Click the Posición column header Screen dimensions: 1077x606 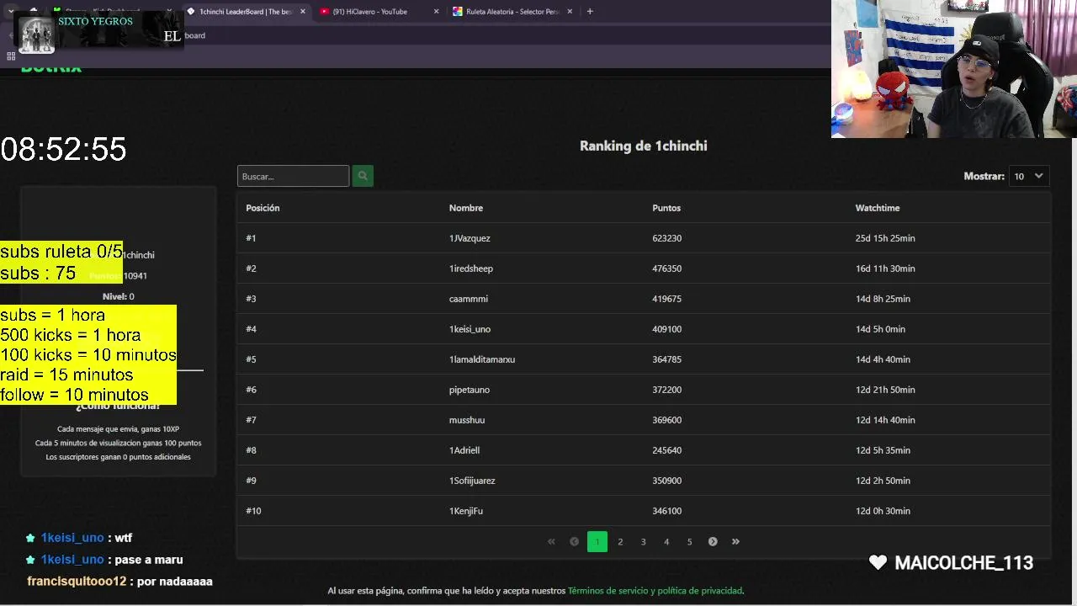(263, 208)
